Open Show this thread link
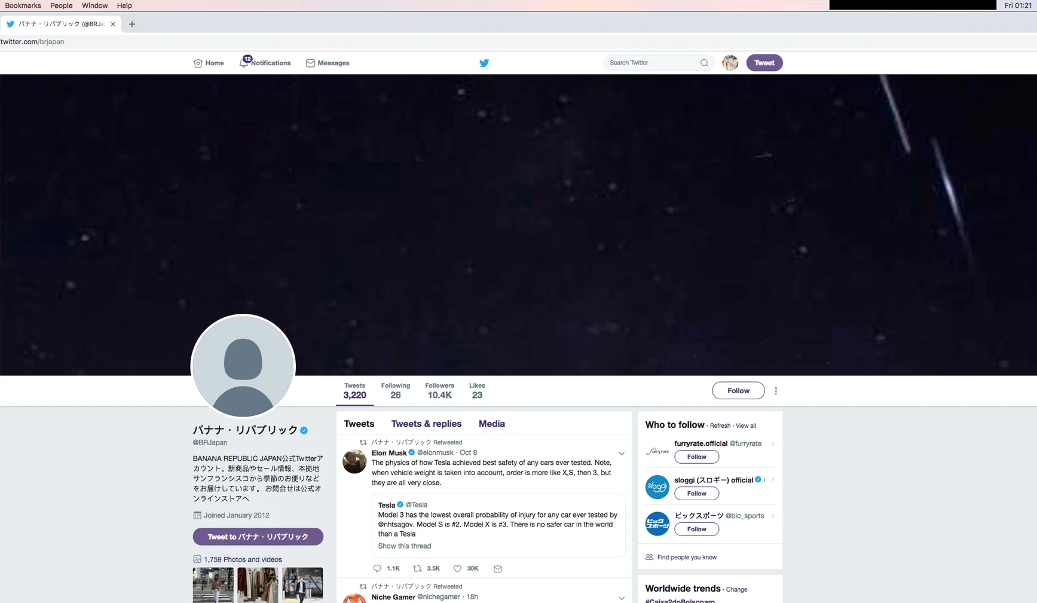This screenshot has width=1037, height=603. click(404, 546)
